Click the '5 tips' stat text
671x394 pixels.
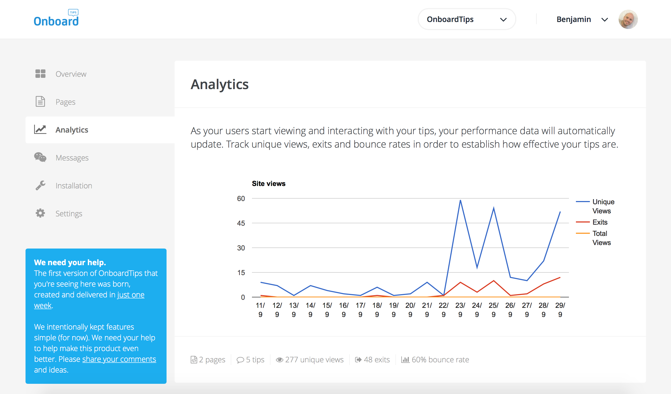point(255,360)
